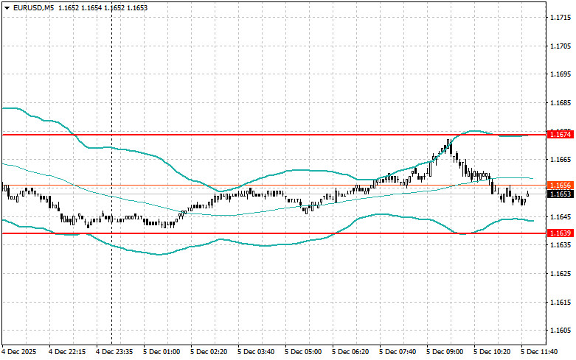Click the orange 1.1656 price level label
576x360 pixels.
(561, 186)
